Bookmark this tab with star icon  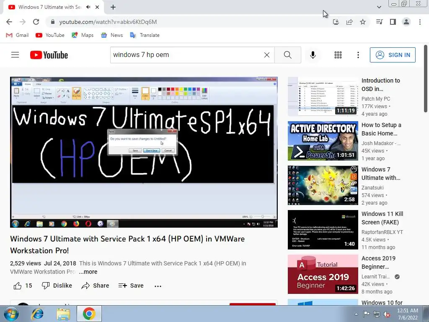[x=363, y=22]
